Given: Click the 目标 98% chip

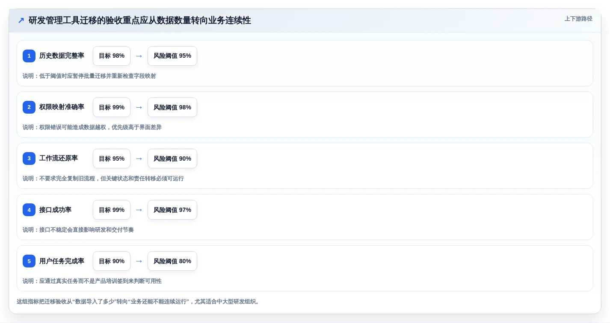Looking at the screenshot, I should [112, 56].
